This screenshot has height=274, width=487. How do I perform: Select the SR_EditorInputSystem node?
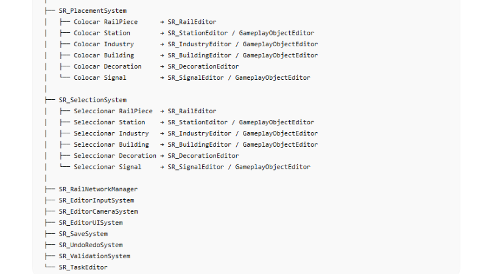pyautogui.click(x=96, y=200)
